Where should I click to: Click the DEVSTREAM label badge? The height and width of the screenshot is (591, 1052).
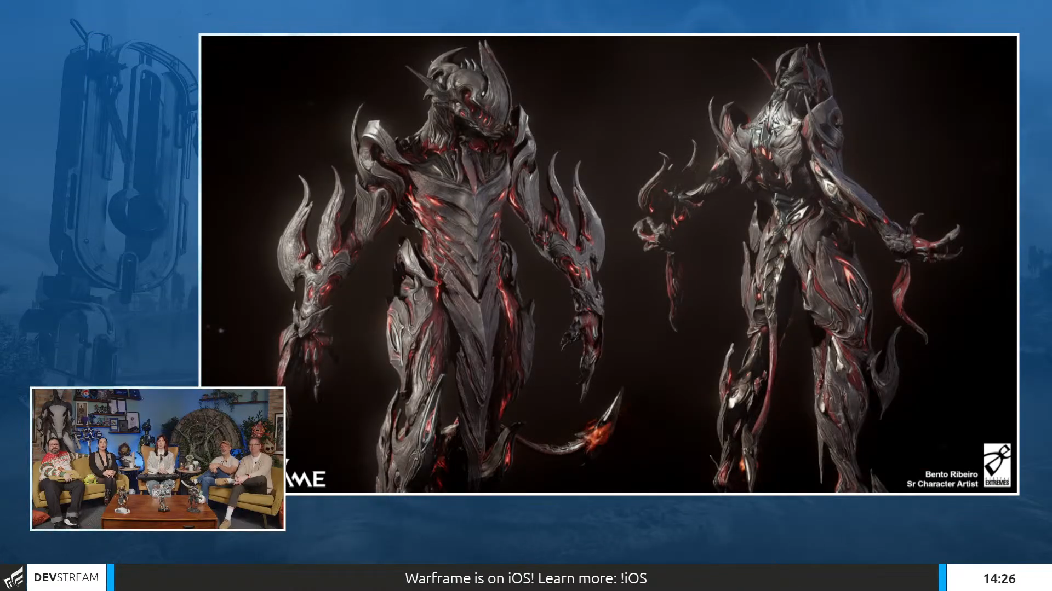[66, 577]
